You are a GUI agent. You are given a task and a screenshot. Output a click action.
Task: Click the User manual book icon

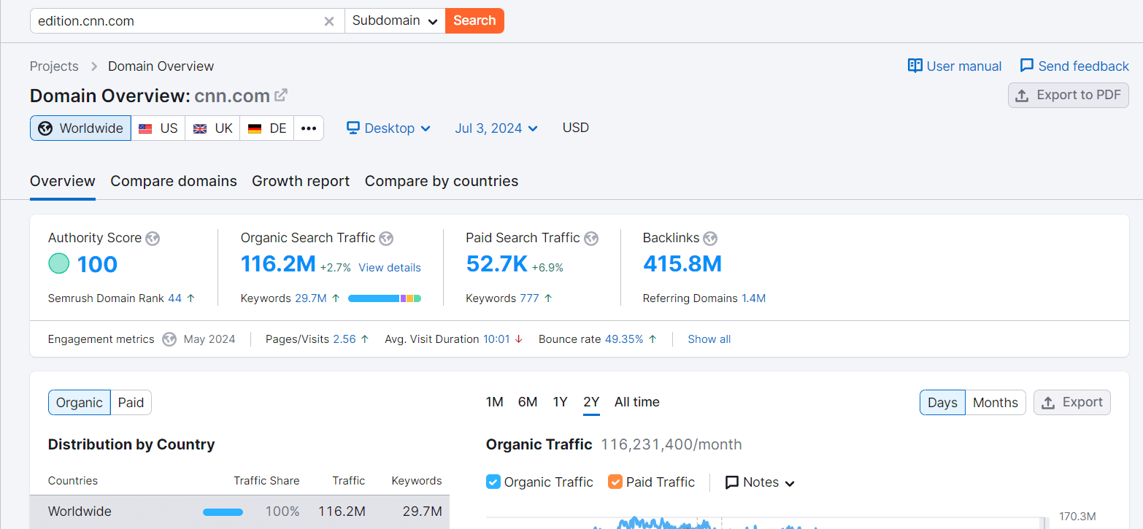coord(915,66)
